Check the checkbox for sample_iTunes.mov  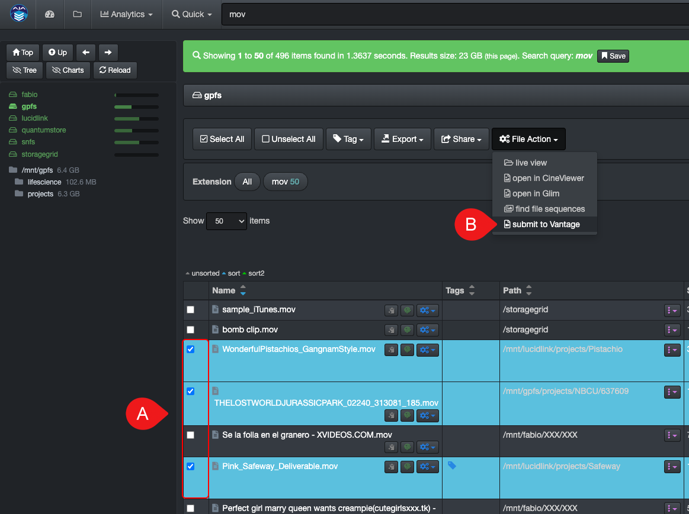pyautogui.click(x=190, y=309)
